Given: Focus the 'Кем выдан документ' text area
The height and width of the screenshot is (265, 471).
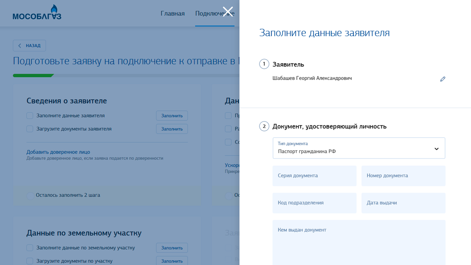Looking at the screenshot, I should pos(359,242).
